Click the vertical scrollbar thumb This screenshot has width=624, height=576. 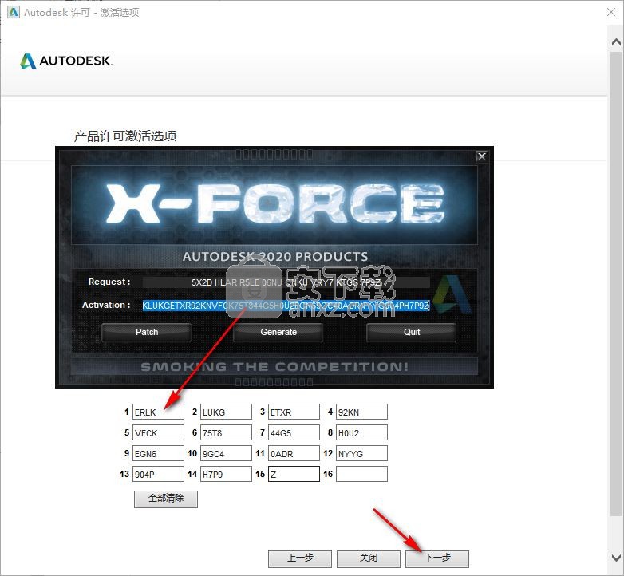coord(616,283)
